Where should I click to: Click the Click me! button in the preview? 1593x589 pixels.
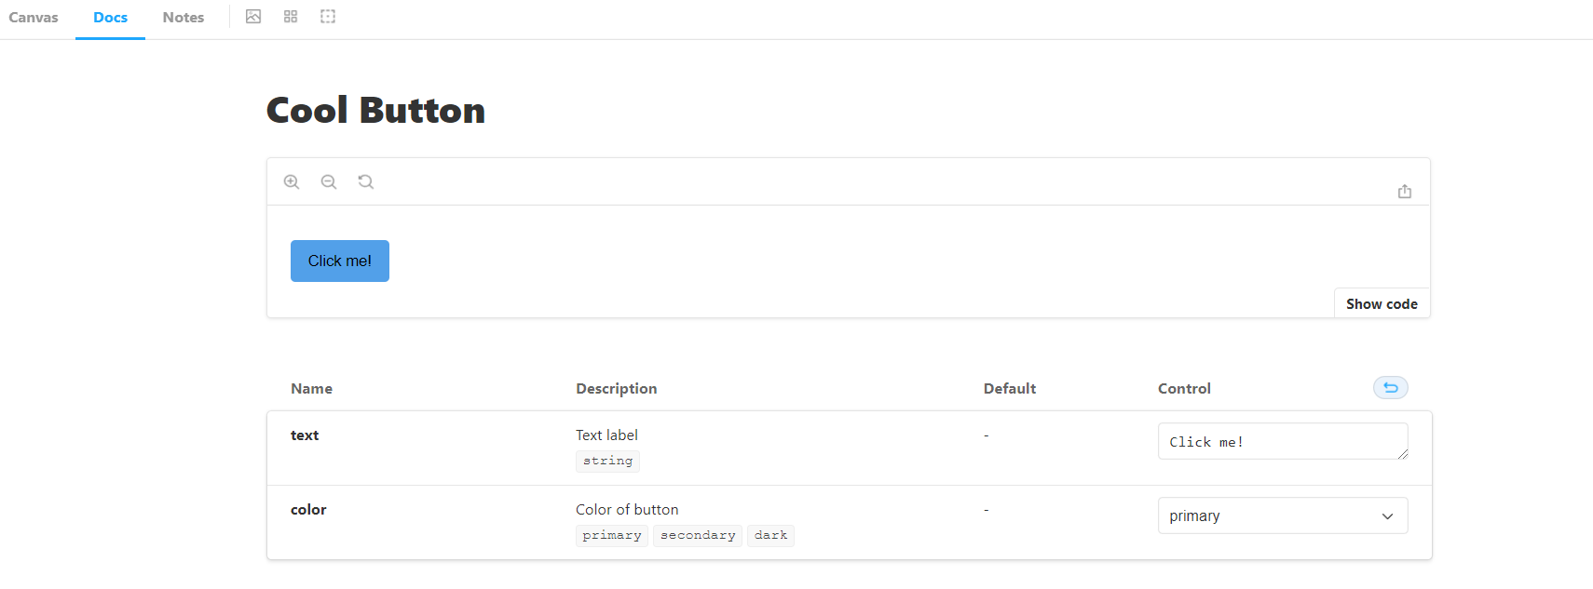coord(339,261)
